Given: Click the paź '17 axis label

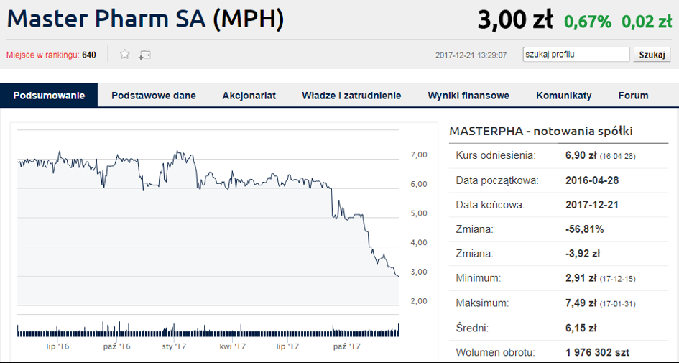Looking at the screenshot, I should [x=346, y=346].
